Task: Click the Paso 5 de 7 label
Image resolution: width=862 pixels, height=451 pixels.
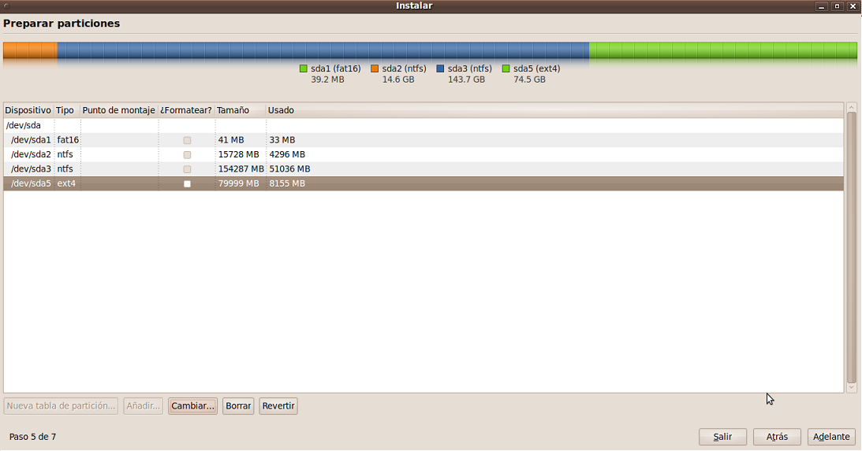Action: (32, 437)
